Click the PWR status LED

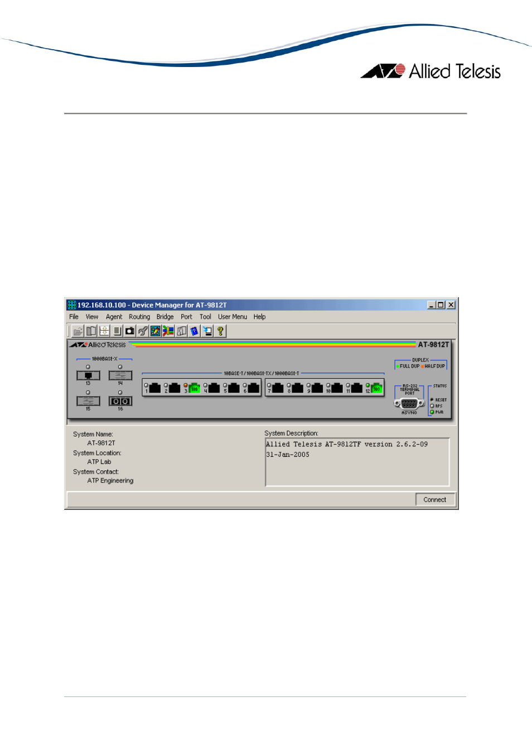tap(432, 412)
